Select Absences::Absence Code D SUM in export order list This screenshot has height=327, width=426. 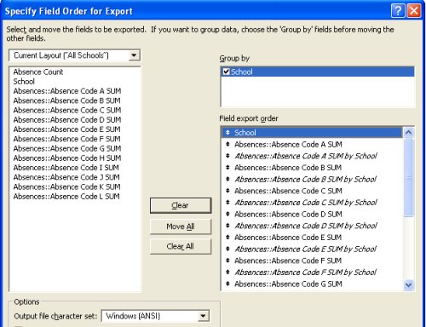pos(288,214)
